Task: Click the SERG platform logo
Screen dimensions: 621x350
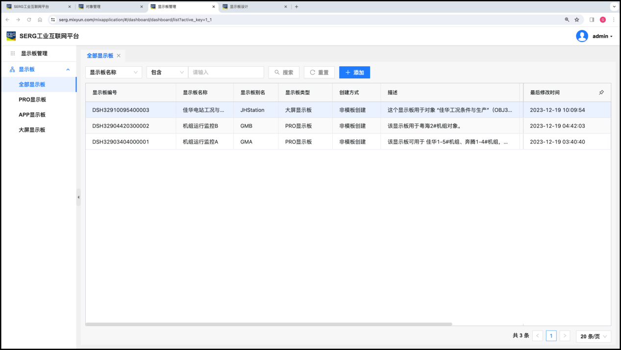Action: click(11, 36)
